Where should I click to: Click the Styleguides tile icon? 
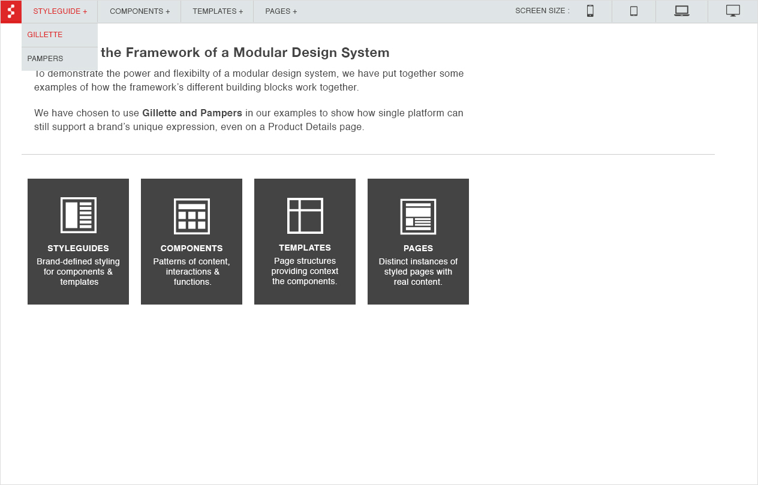click(x=79, y=215)
